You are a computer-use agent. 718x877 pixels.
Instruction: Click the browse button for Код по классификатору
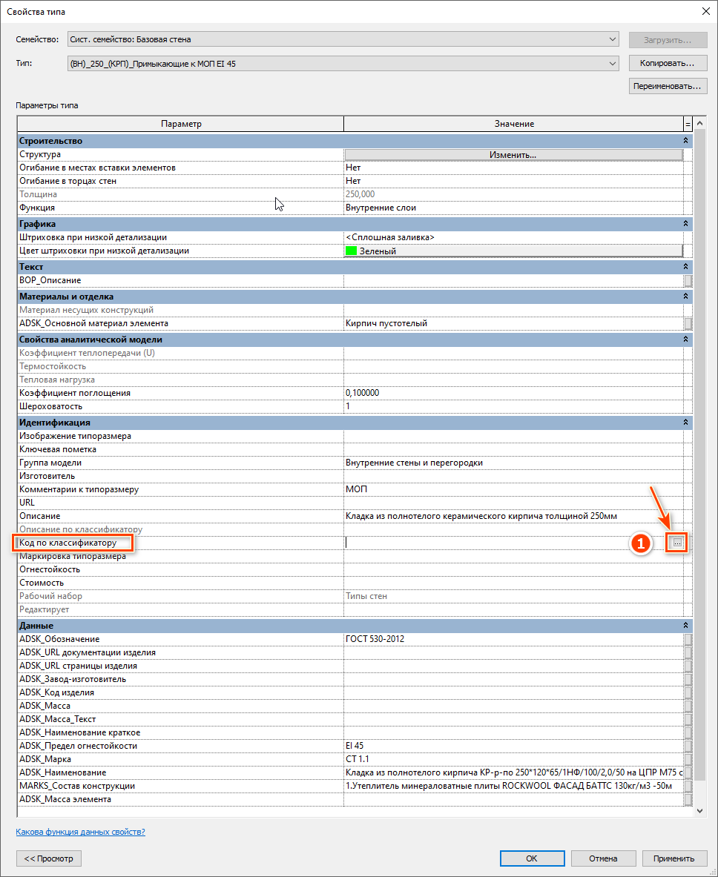(676, 543)
